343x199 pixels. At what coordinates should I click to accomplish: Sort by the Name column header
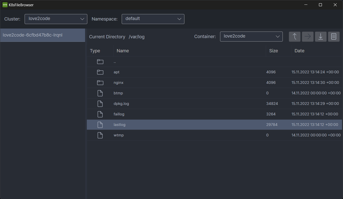click(x=123, y=51)
